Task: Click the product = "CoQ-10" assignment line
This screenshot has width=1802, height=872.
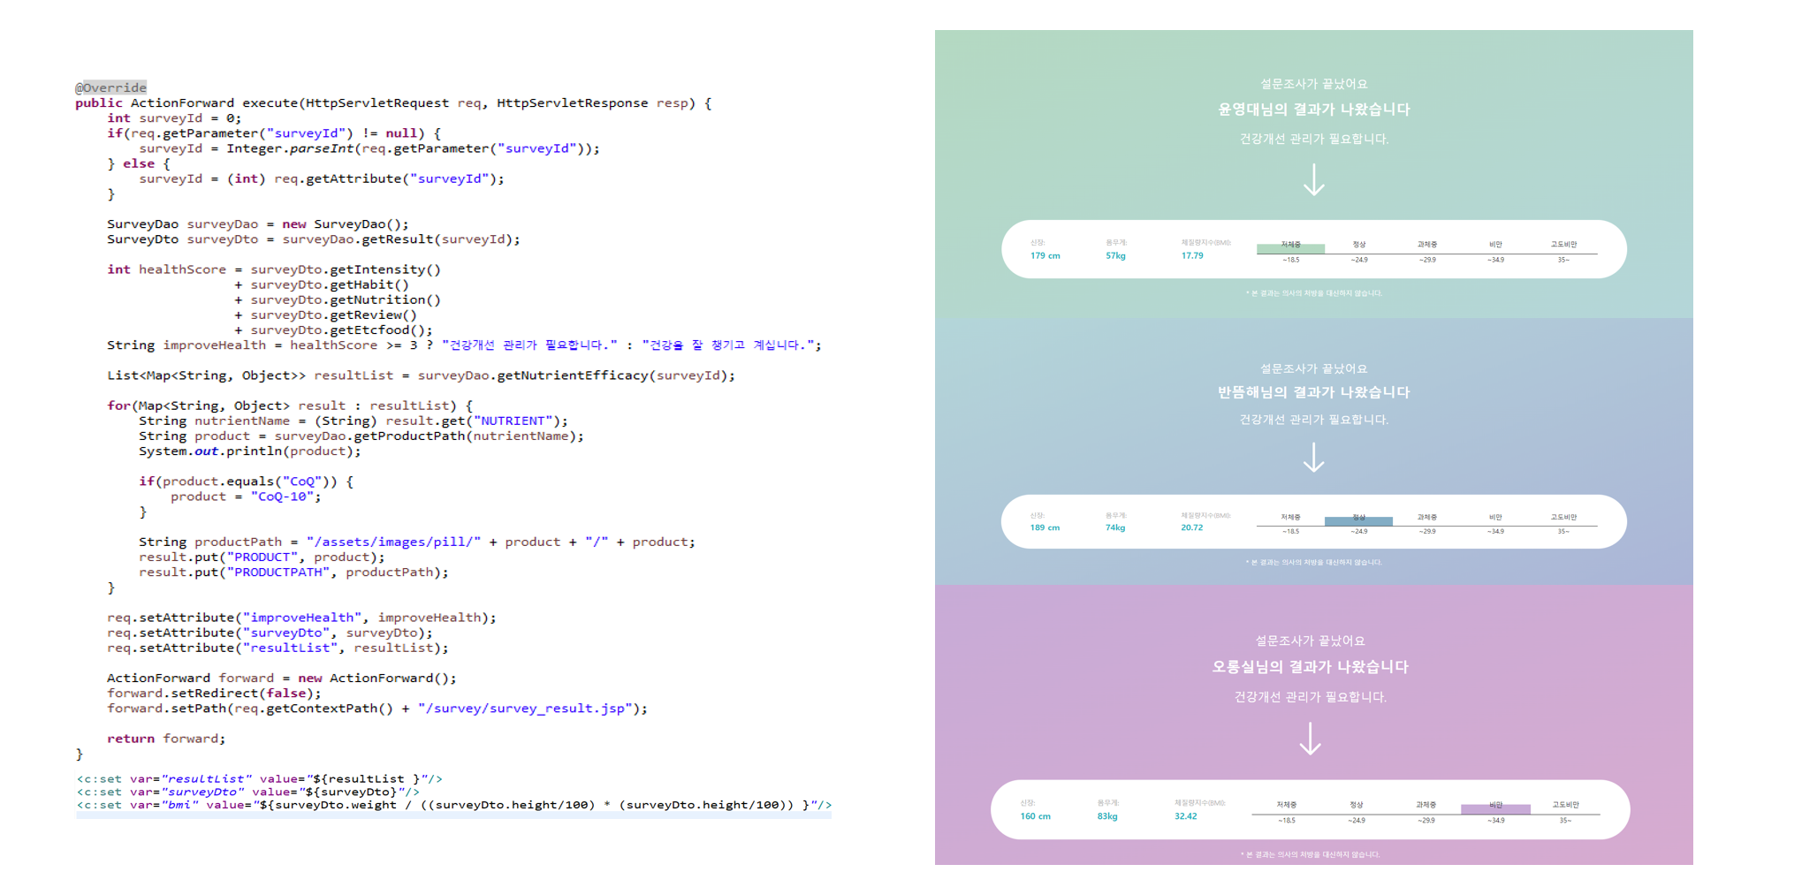Action: point(246,497)
